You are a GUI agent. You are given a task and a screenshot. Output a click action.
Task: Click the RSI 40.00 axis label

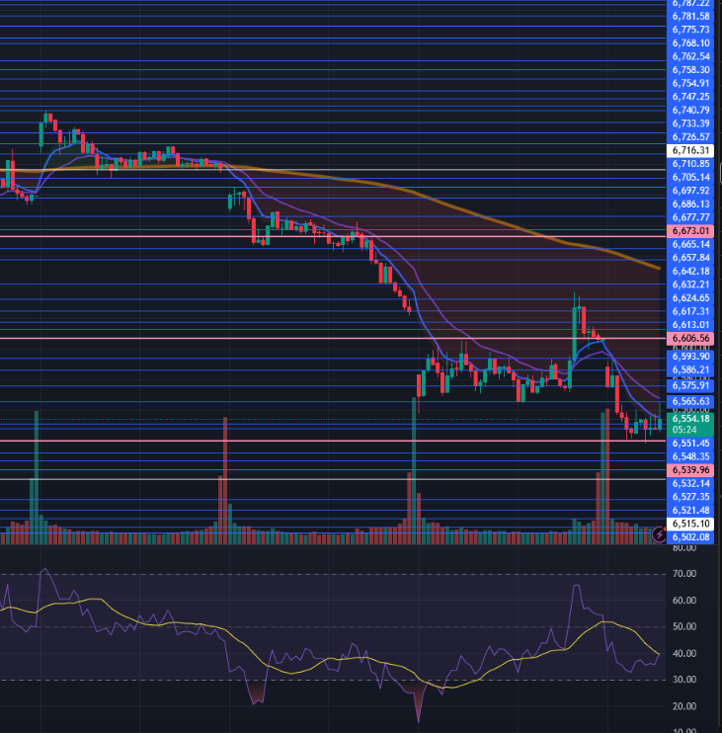pyautogui.click(x=684, y=654)
